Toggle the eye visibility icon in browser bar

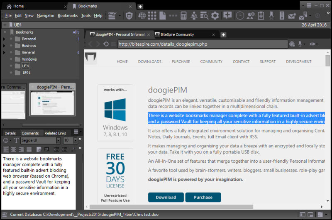coord(312,44)
